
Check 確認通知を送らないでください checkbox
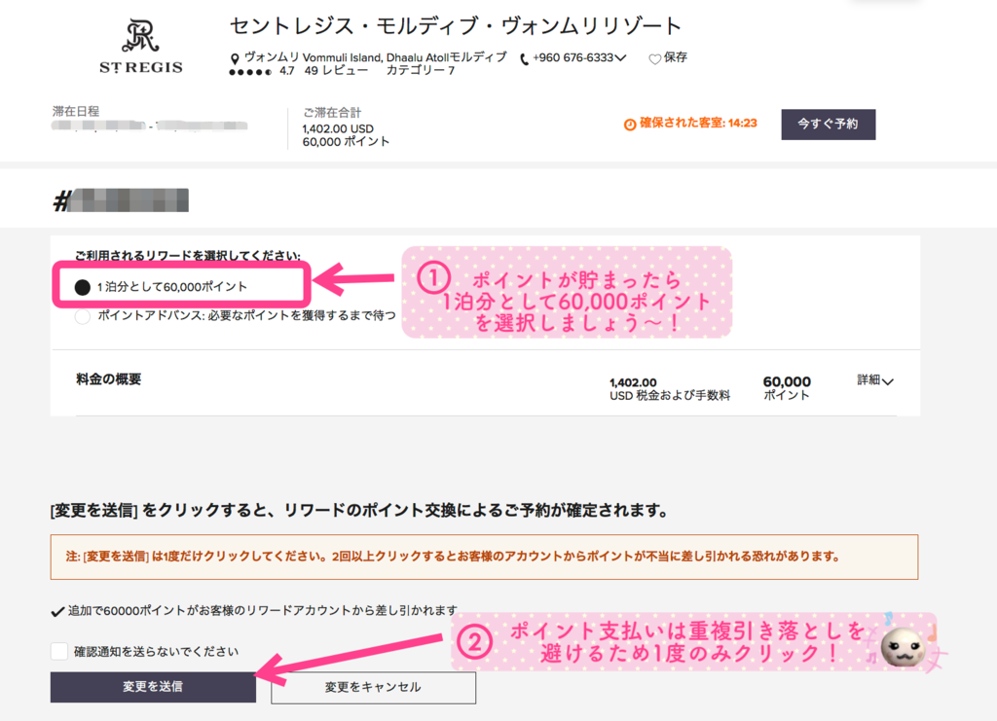tap(59, 651)
